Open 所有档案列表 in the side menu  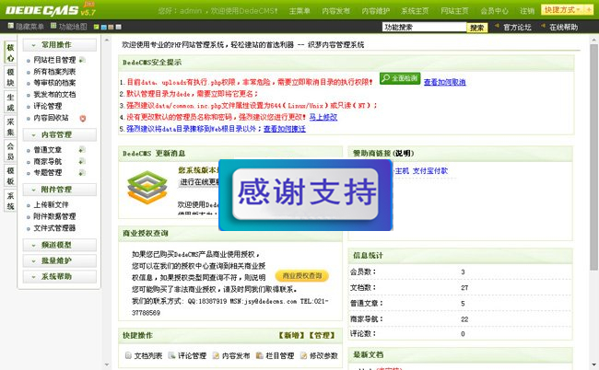pos(54,71)
